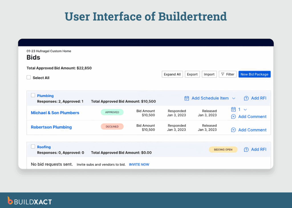
Task: Enable the Select All checkbox
Action: click(29, 77)
